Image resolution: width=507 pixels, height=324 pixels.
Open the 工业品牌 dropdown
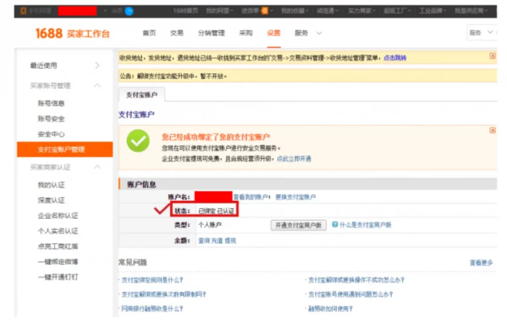[x=433, y=11]
